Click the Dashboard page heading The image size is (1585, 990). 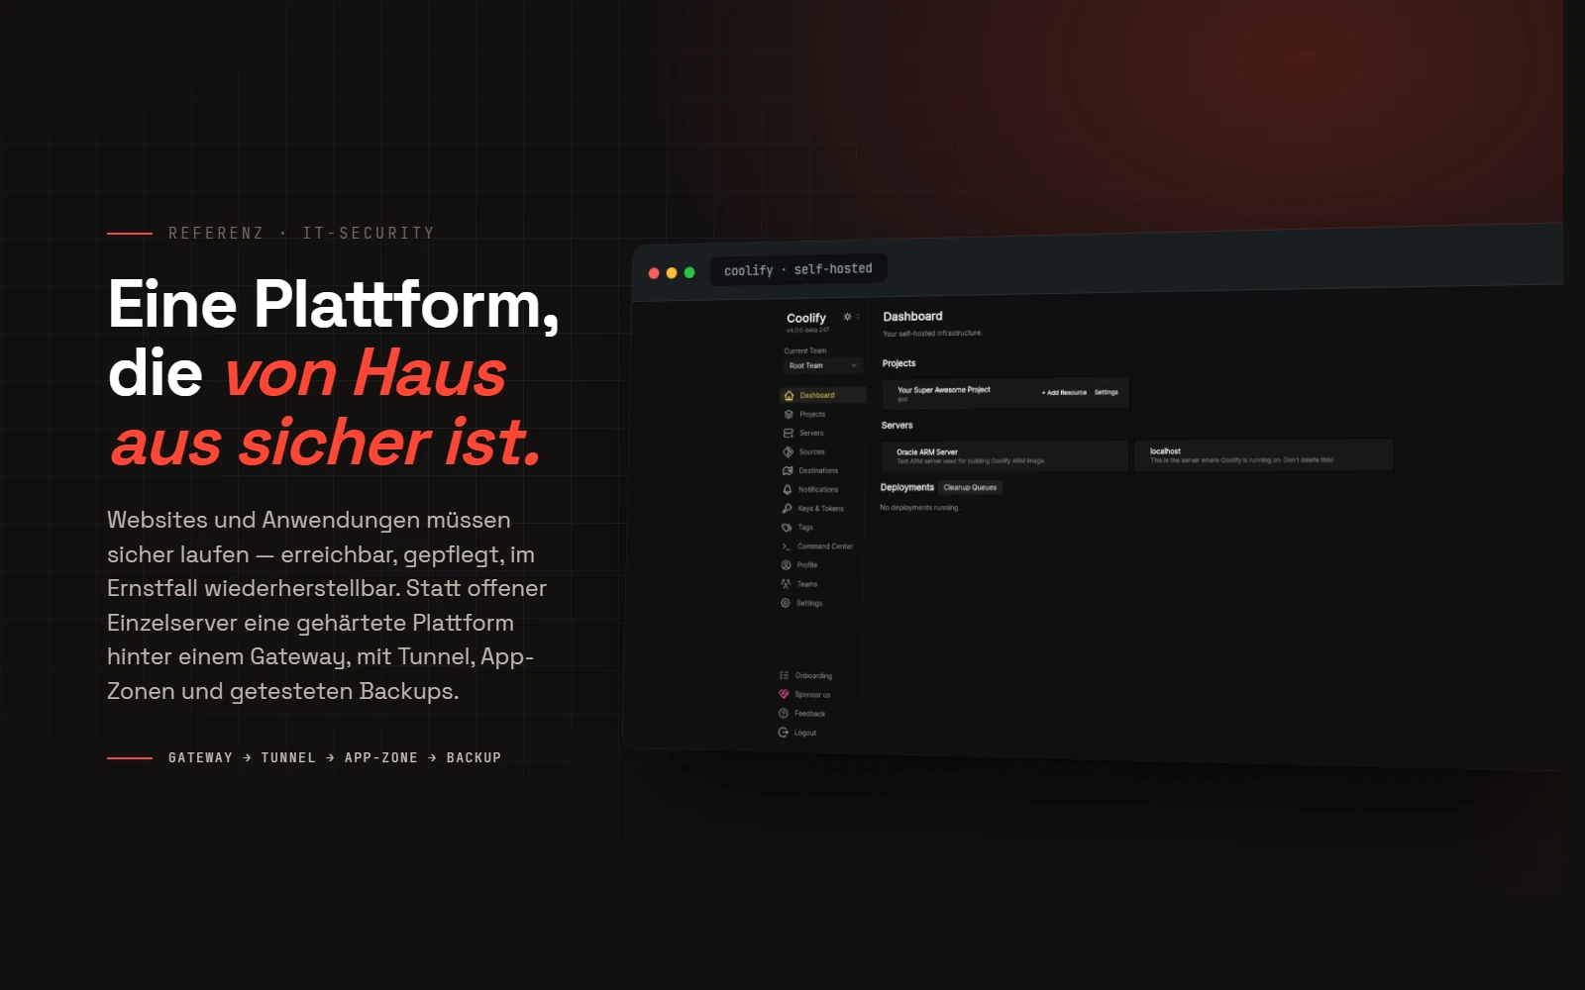coord(912,317)
